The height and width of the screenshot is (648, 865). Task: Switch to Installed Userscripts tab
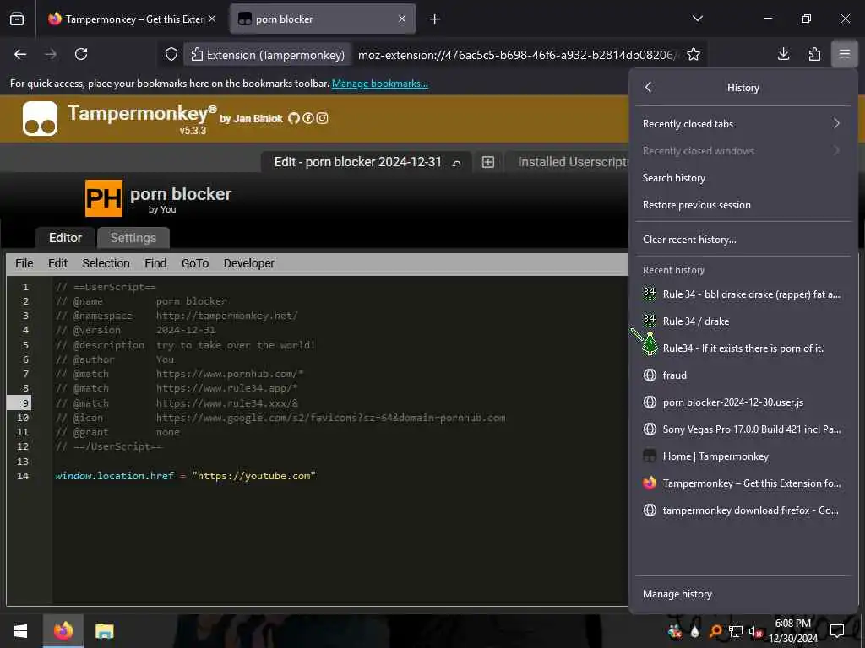coord(568,162)
